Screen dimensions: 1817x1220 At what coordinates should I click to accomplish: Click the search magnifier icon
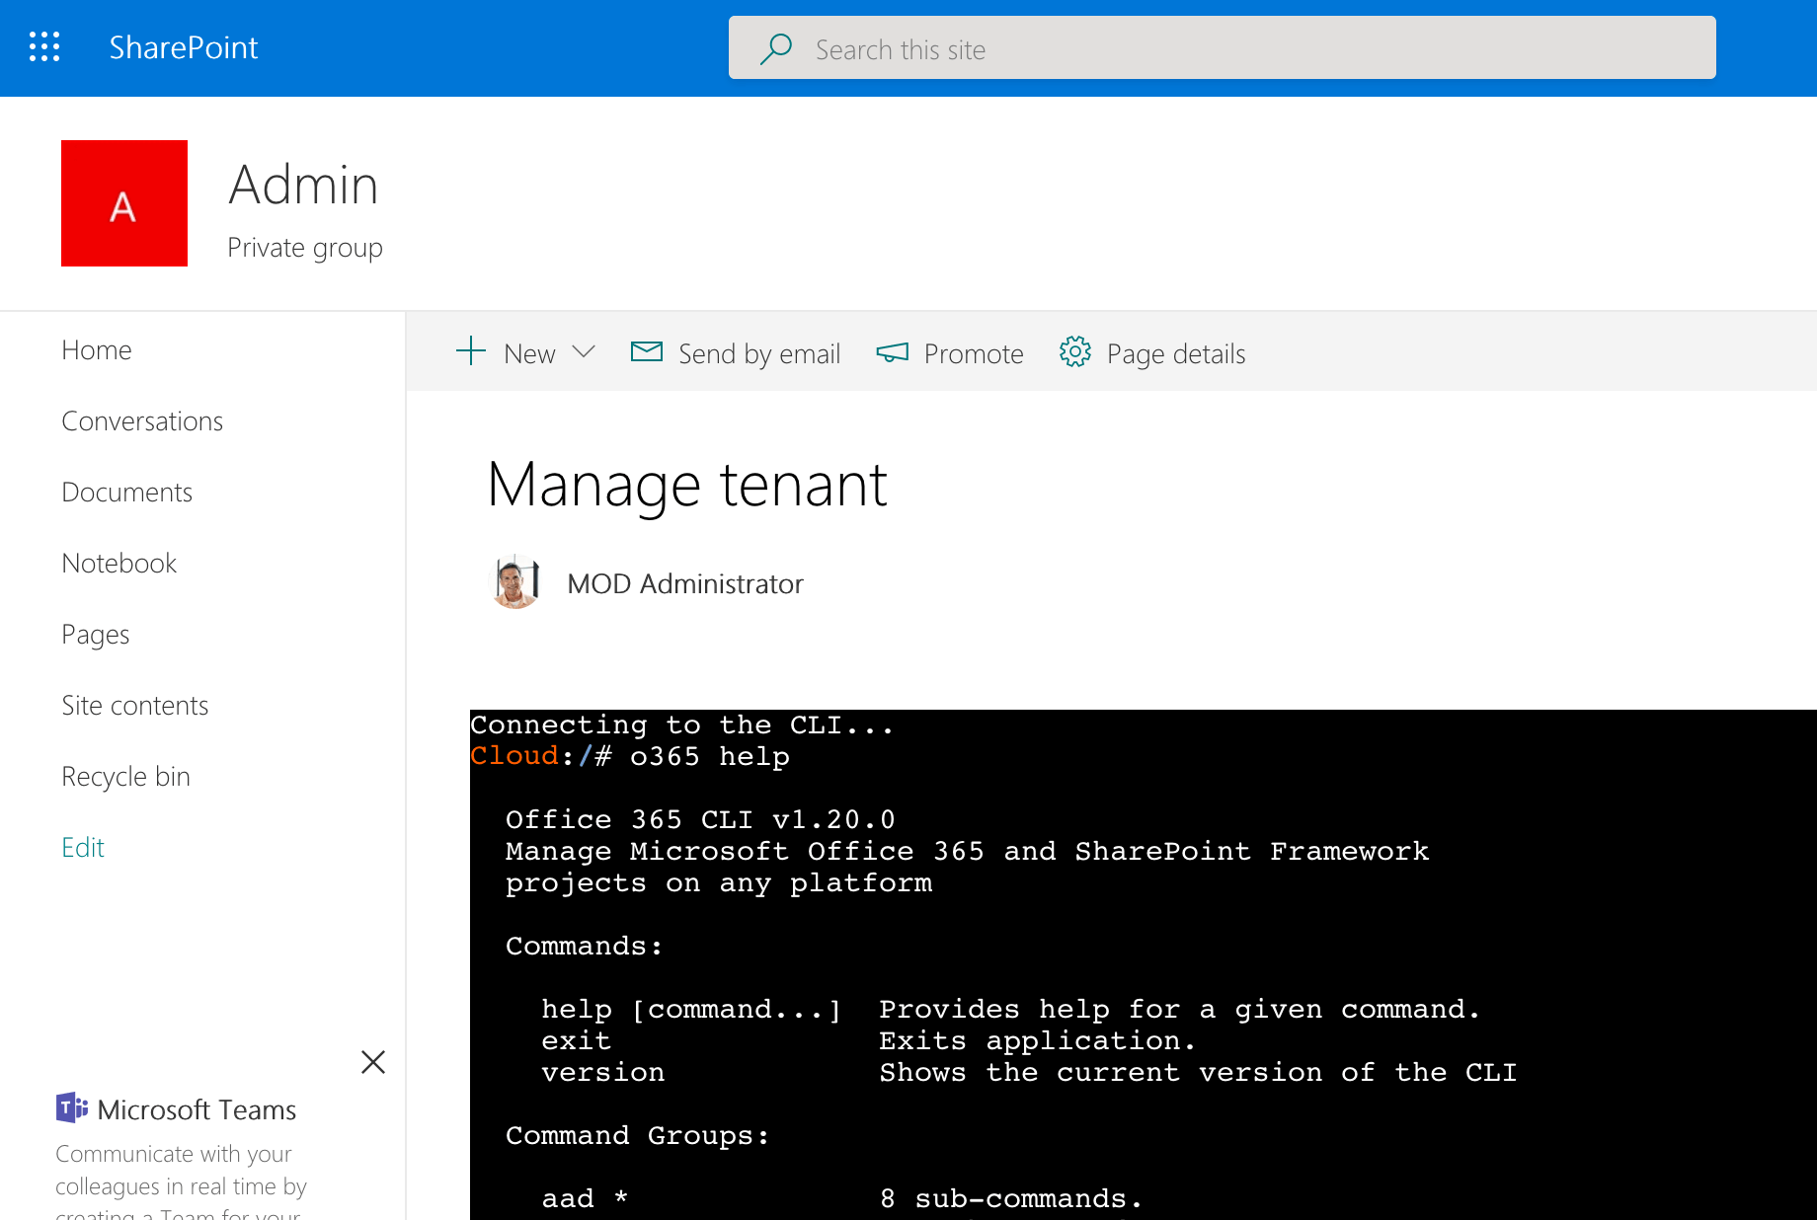pos(776,48)
